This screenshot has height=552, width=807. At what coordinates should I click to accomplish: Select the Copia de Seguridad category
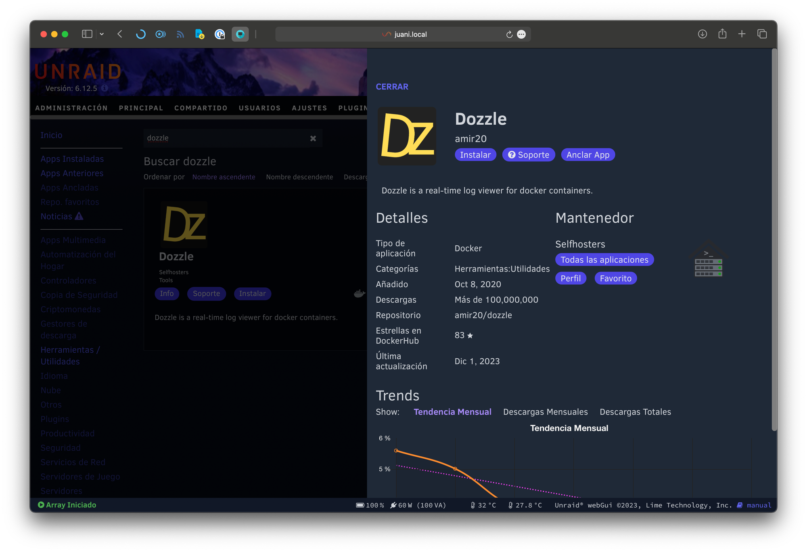[79, 295]
